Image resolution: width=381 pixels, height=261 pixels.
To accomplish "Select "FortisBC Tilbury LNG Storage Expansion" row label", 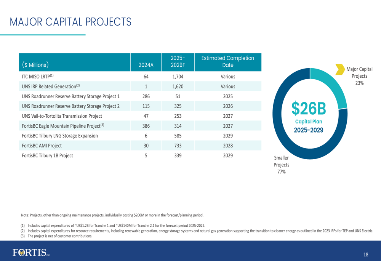I will [60, 136].
